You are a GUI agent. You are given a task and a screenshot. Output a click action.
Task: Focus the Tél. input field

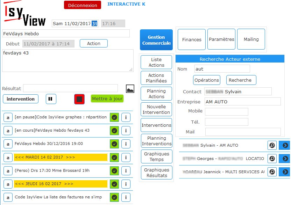(227, 122)
